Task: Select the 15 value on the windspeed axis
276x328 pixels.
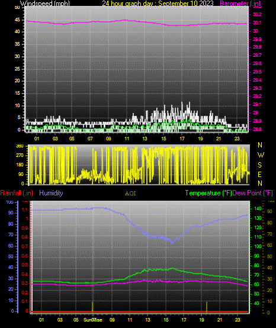Action: click(17, 94)
